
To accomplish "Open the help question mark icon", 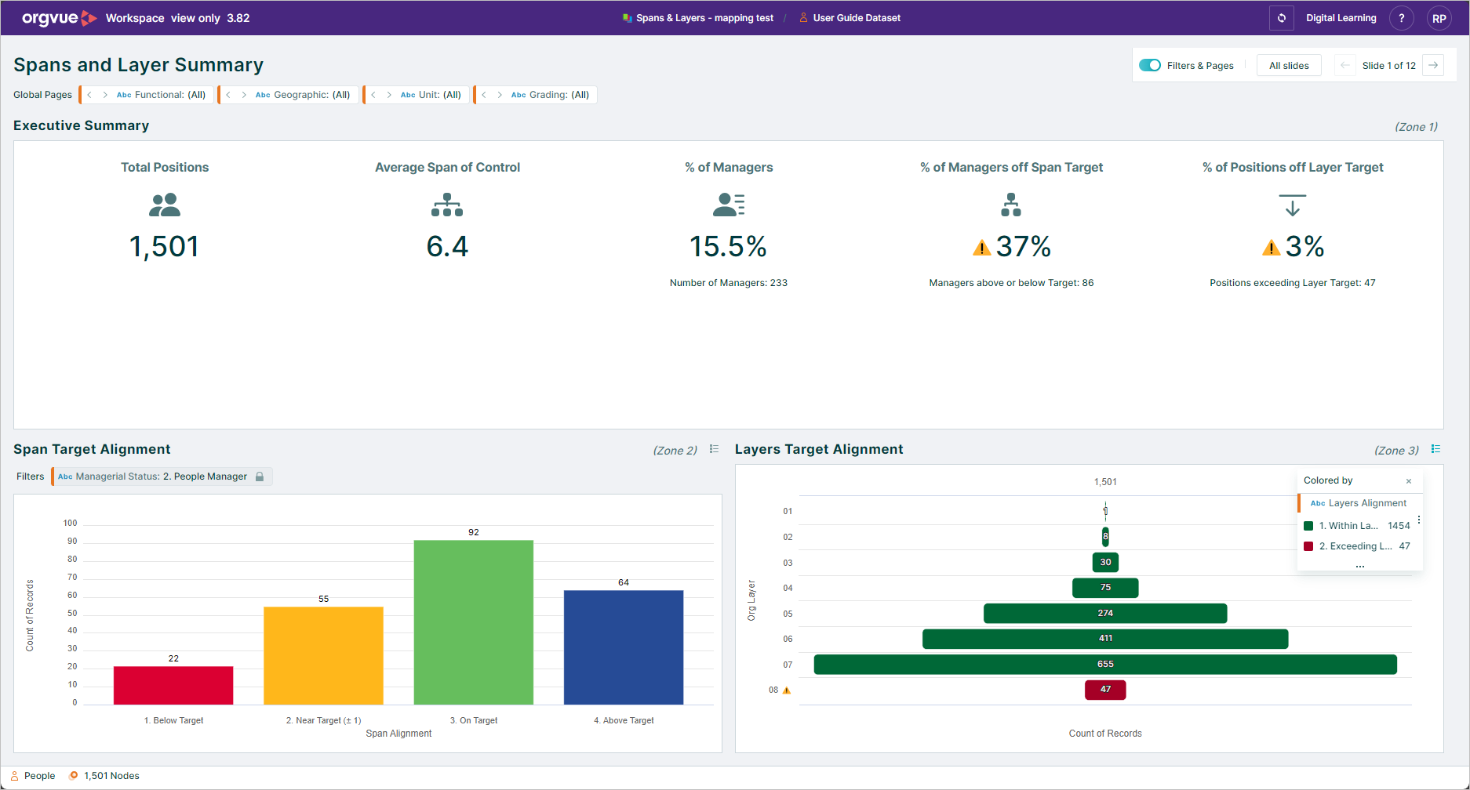I will click(x=1402, y=18).
